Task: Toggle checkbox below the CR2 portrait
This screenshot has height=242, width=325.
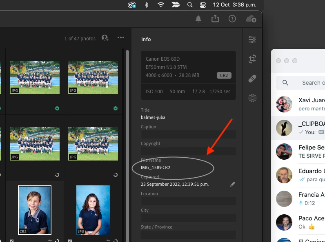Action: point(12,241)
